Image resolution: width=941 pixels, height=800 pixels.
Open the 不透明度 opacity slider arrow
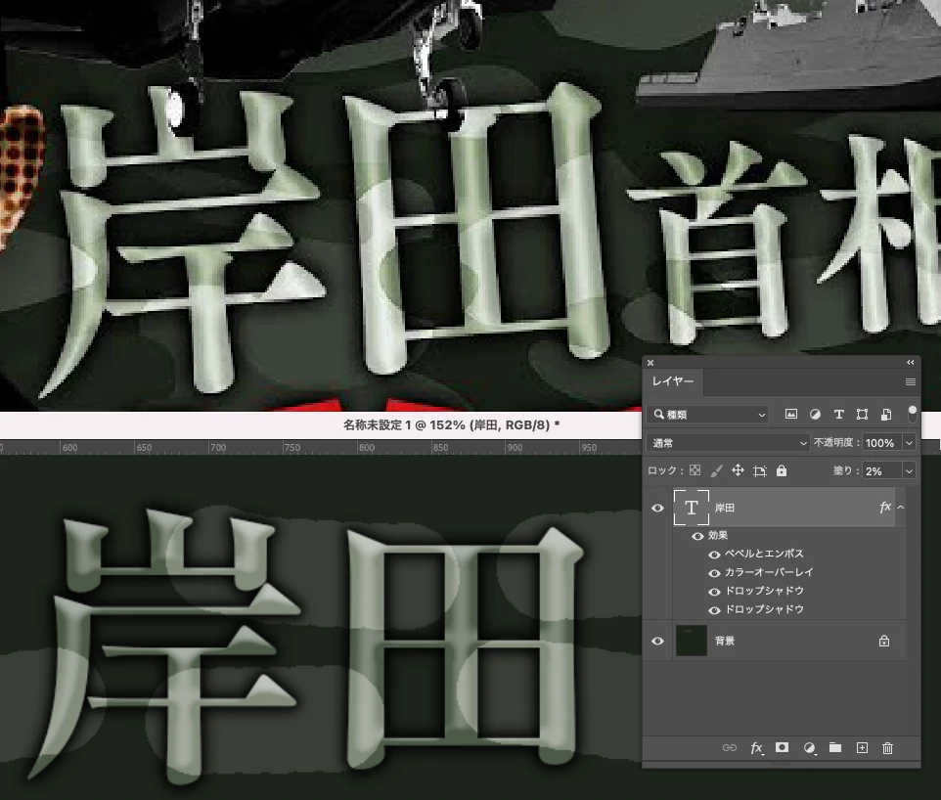(x=909, y=443)
